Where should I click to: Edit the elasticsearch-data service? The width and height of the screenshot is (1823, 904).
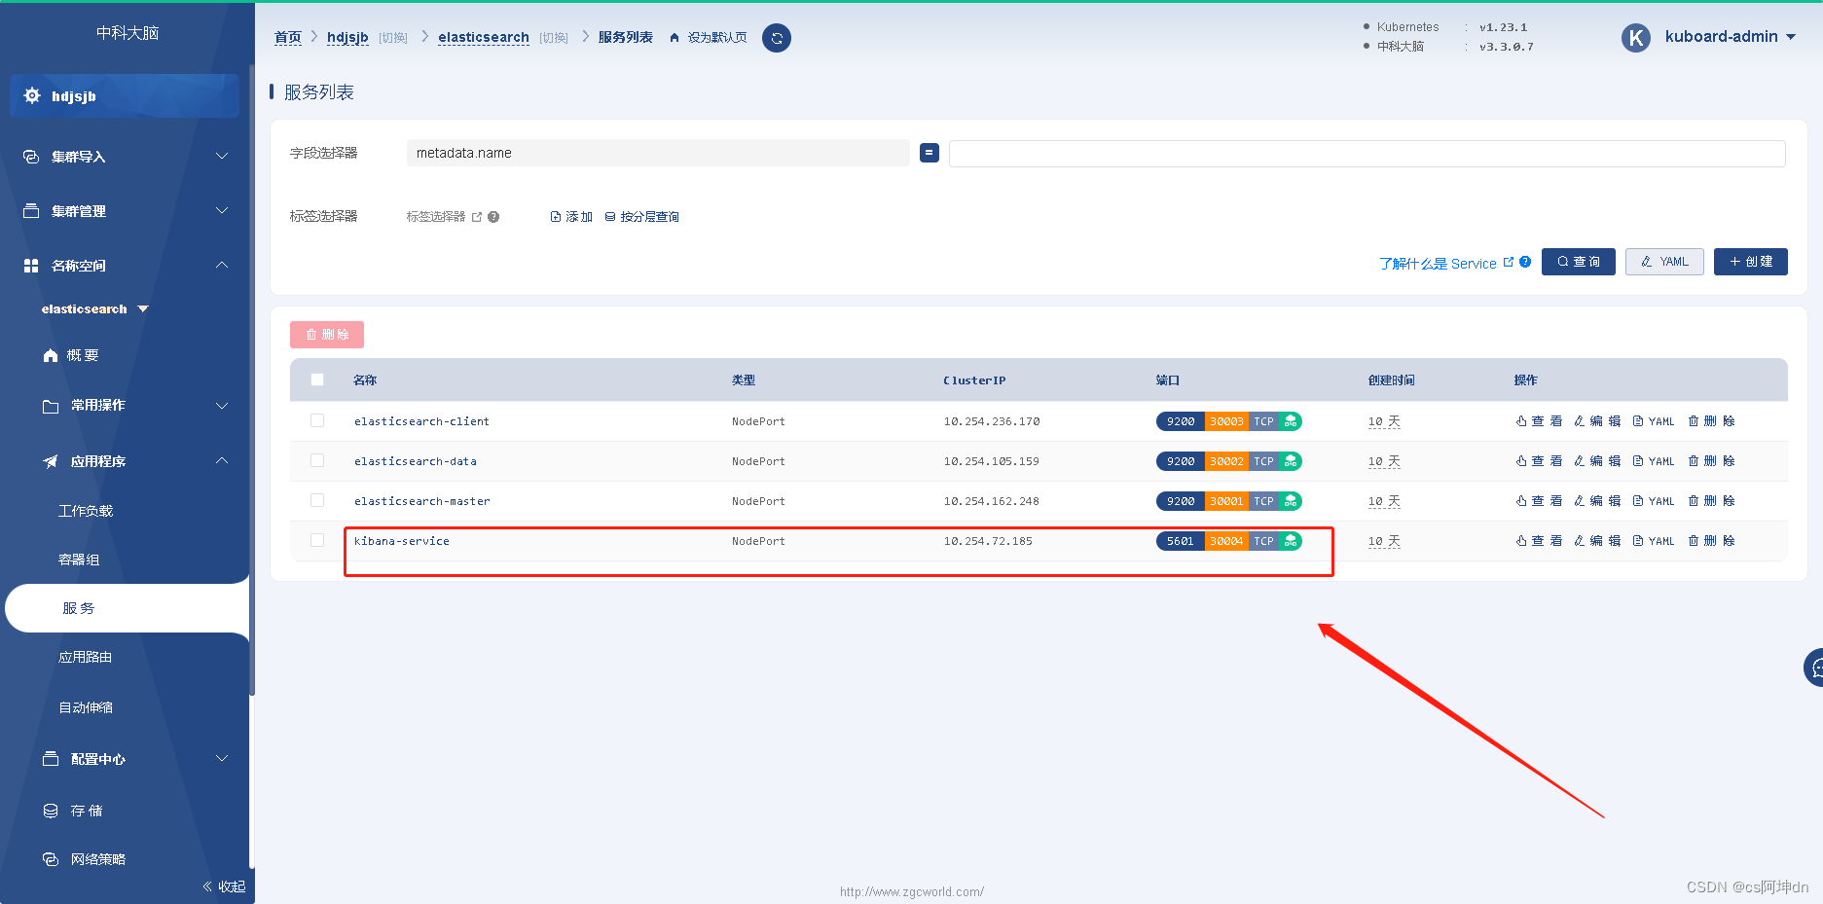click(x=1597, y=461)
